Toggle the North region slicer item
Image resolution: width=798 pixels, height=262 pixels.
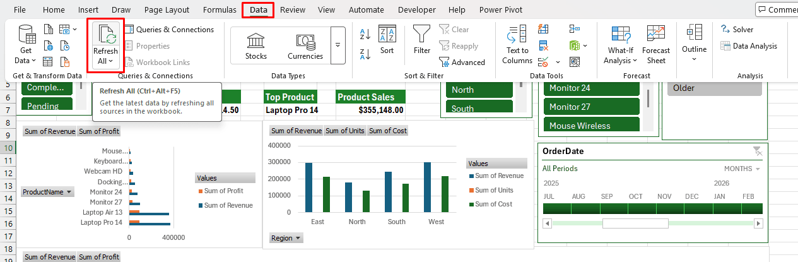click(x=479, y=90)
